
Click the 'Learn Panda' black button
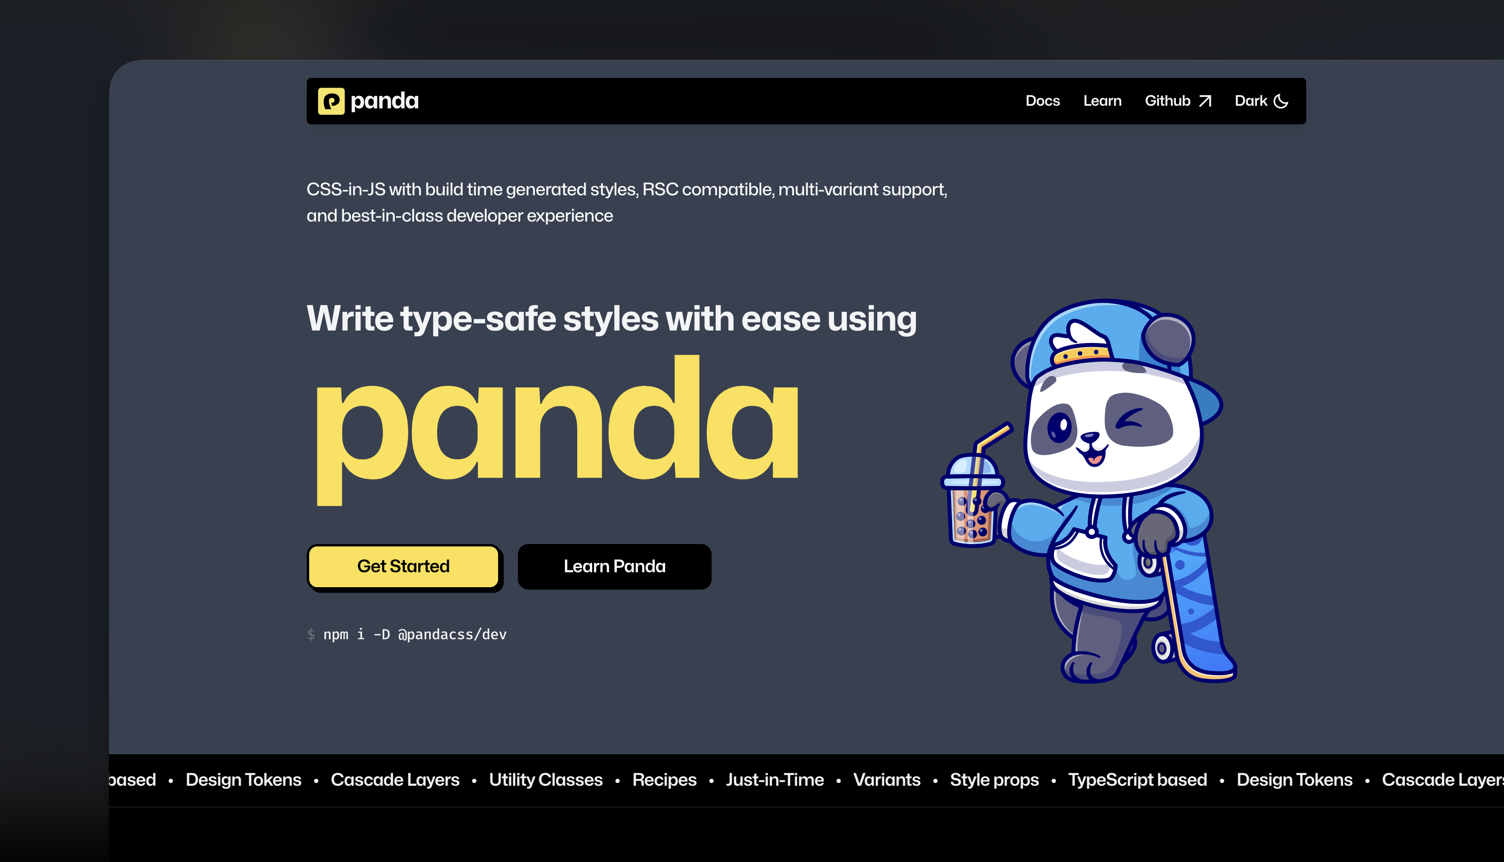point(614,566)
